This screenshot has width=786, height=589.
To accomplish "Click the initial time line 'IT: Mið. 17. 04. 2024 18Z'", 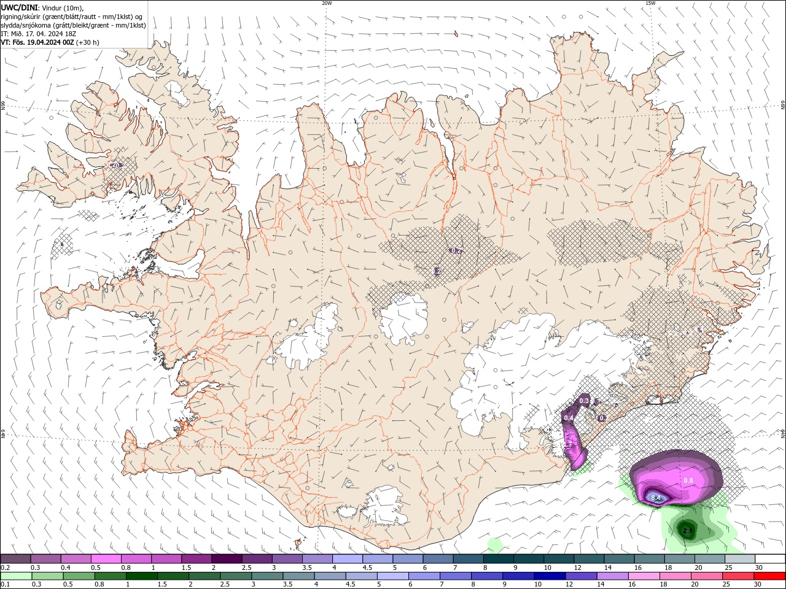I will [38, 34].
